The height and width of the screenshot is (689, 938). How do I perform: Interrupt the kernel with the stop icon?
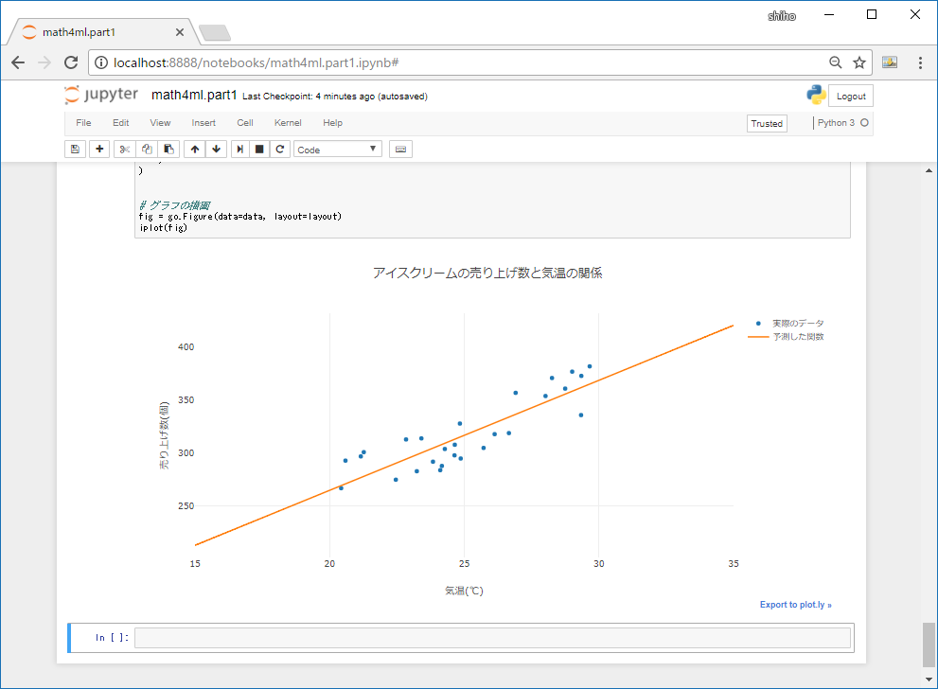tap(259, 149)
